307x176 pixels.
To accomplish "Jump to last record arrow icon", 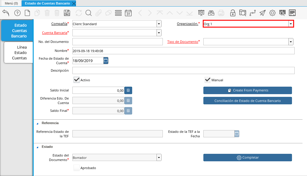I will pyautogui.click(x=189, y=13).
